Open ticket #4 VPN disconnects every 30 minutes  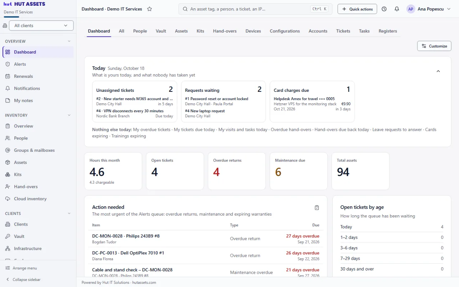click(x=134, y=113)
